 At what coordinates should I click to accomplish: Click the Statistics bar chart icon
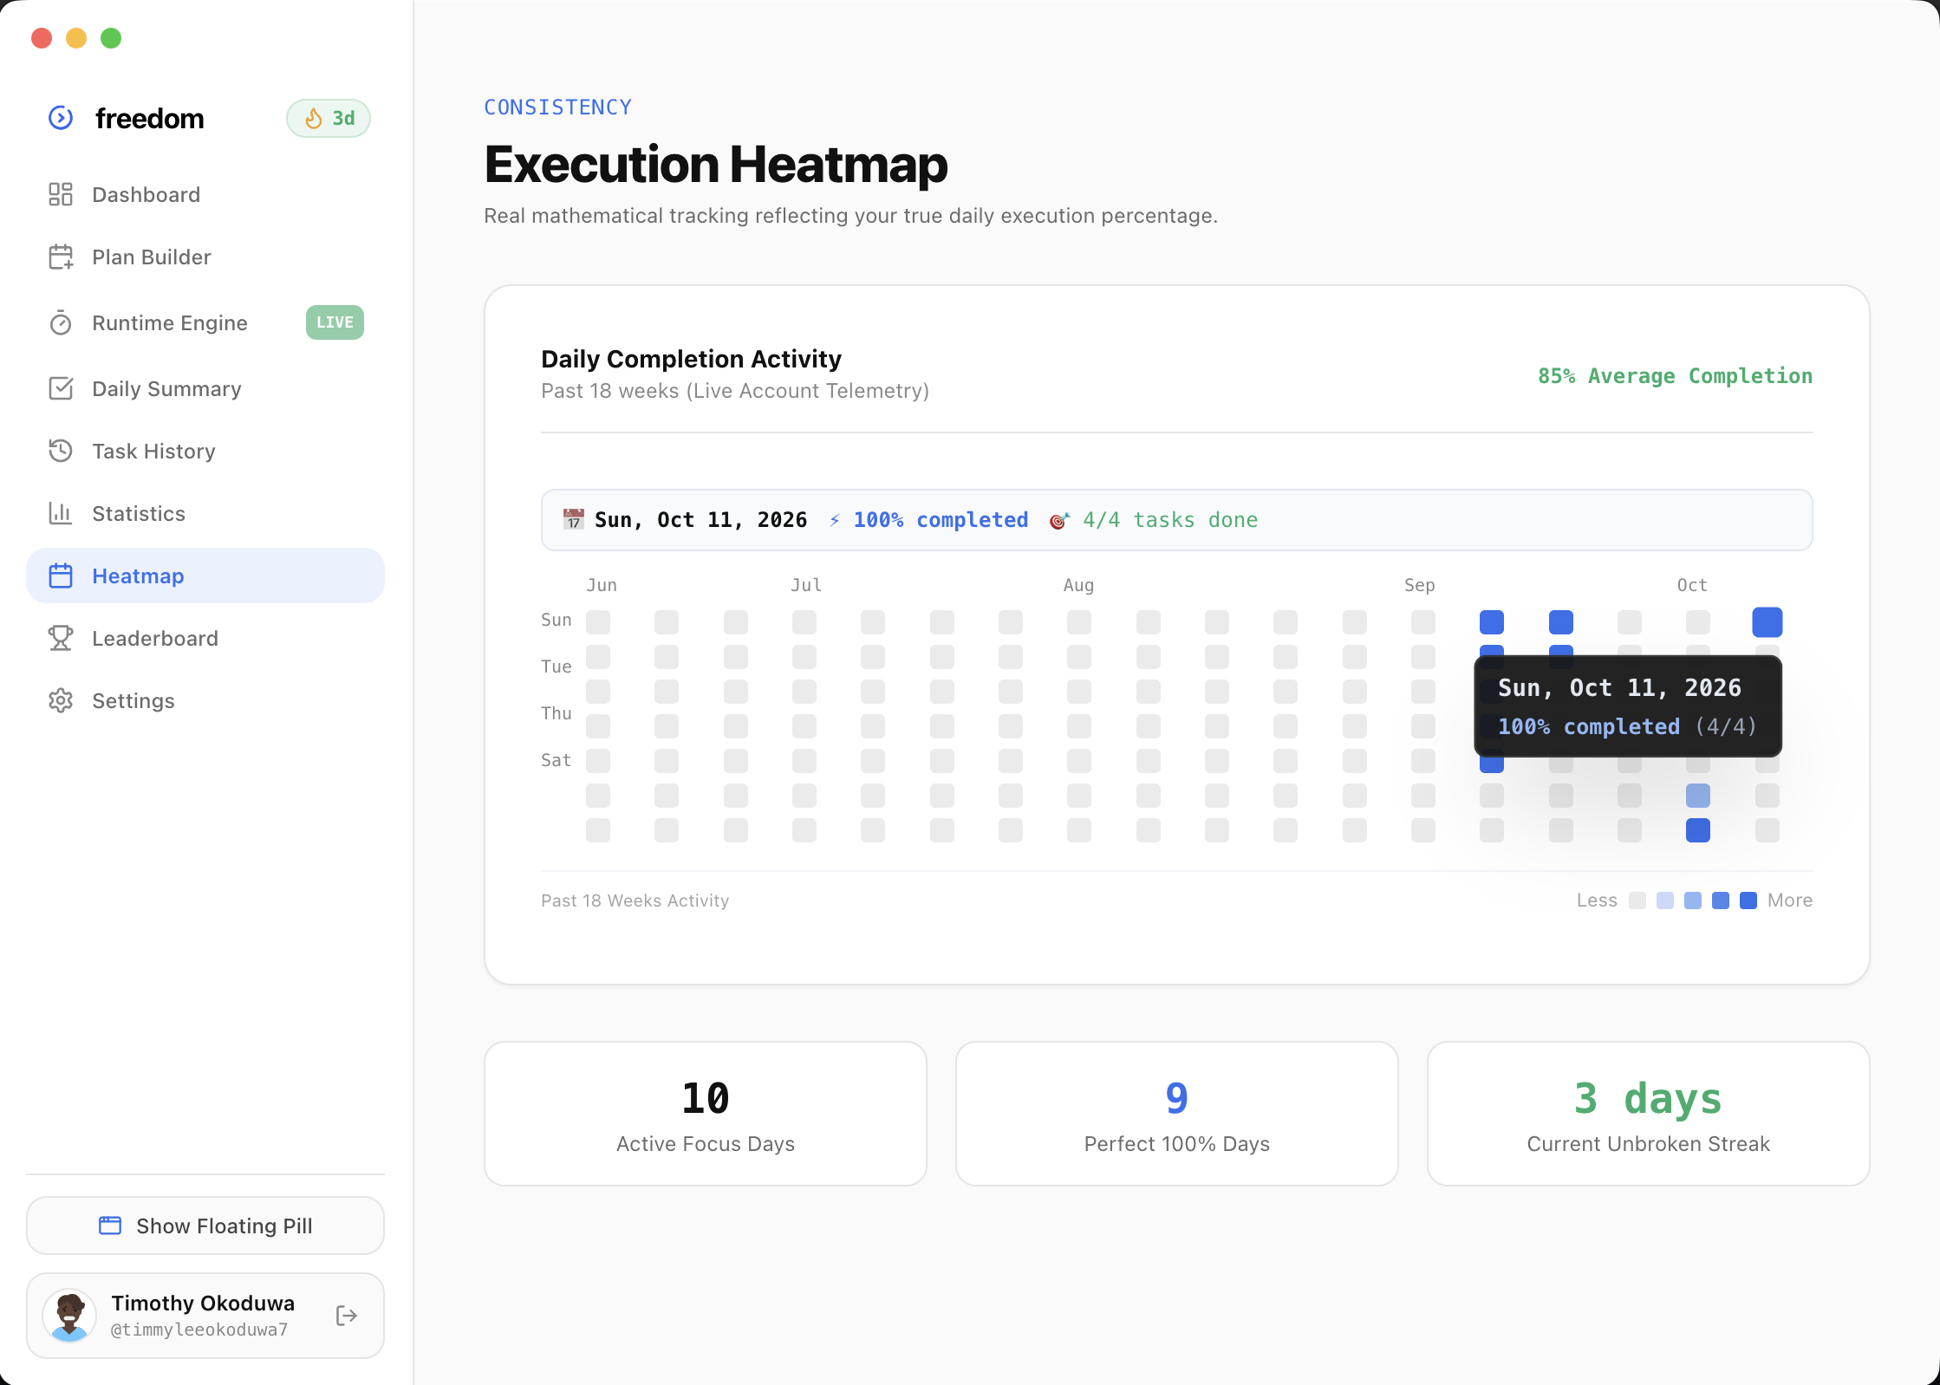61,513
